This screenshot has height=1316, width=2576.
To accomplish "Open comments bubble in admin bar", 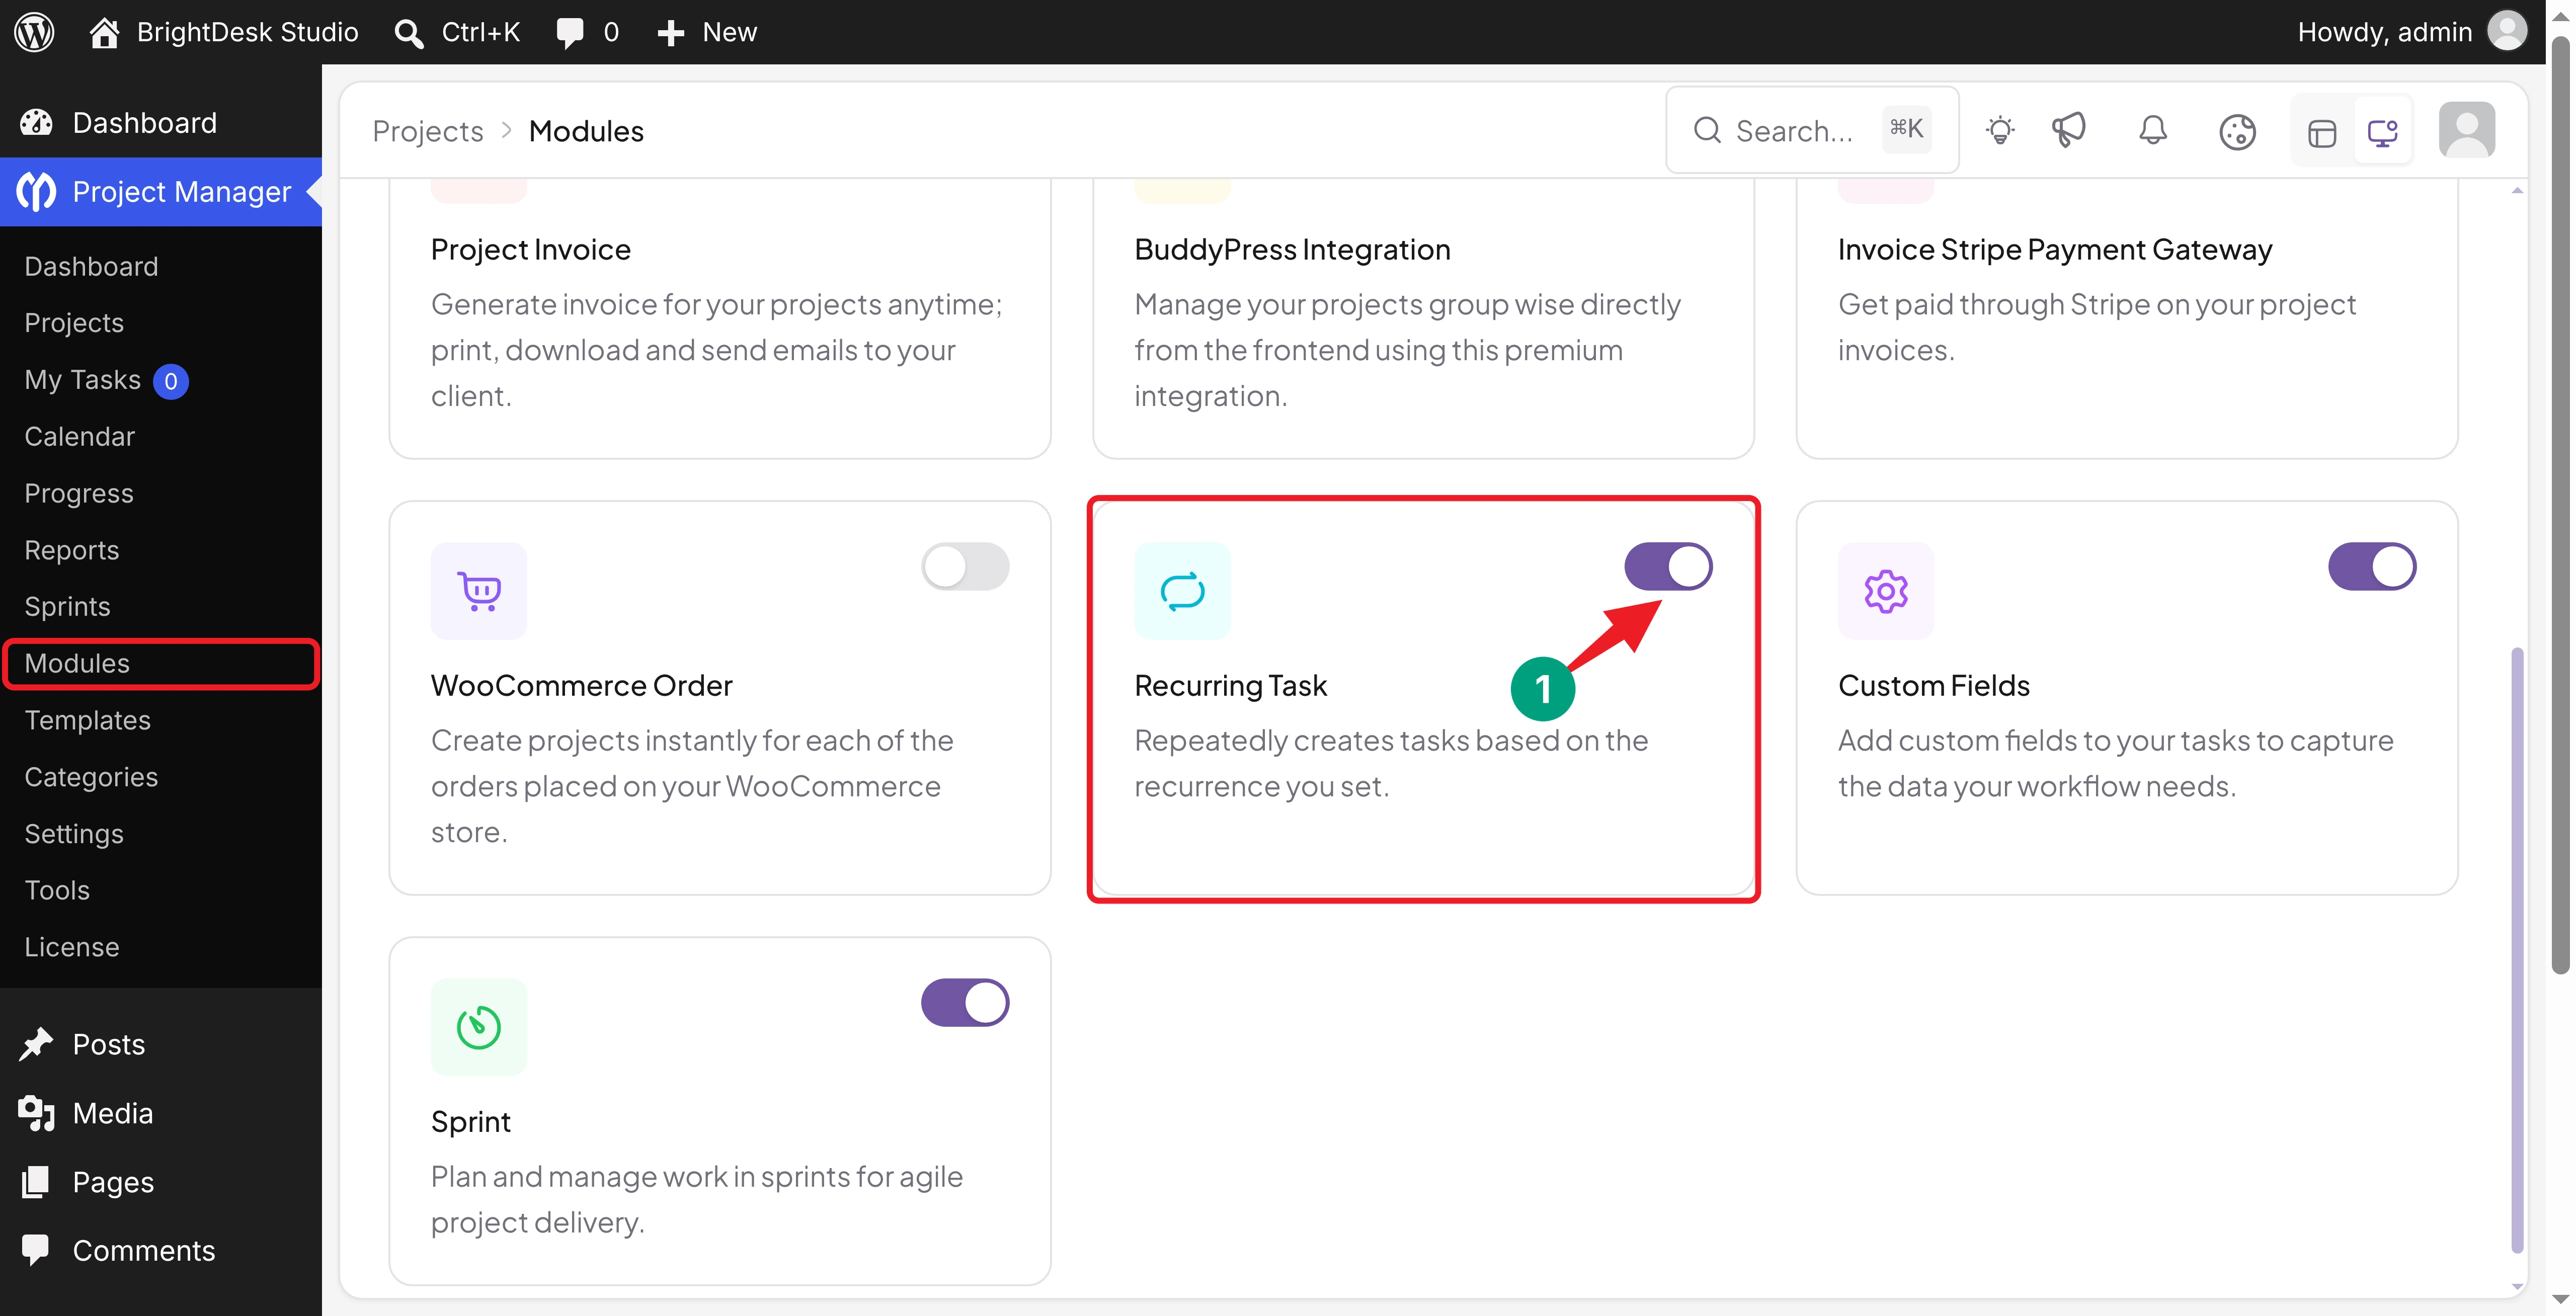I will point(587,32).
